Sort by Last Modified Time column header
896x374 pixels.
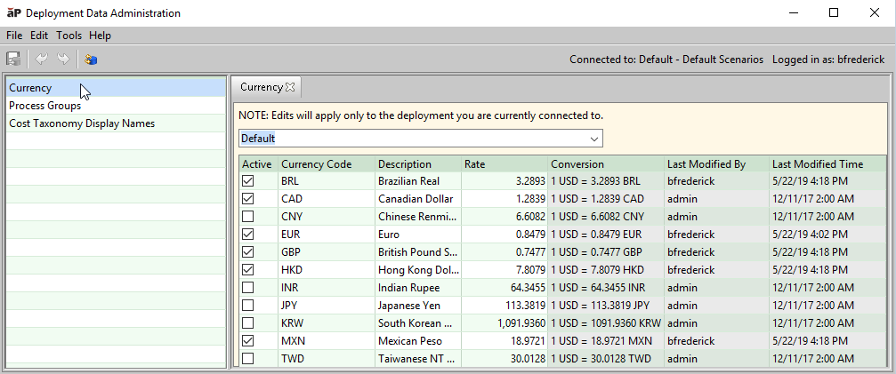(x=817, y=164)
